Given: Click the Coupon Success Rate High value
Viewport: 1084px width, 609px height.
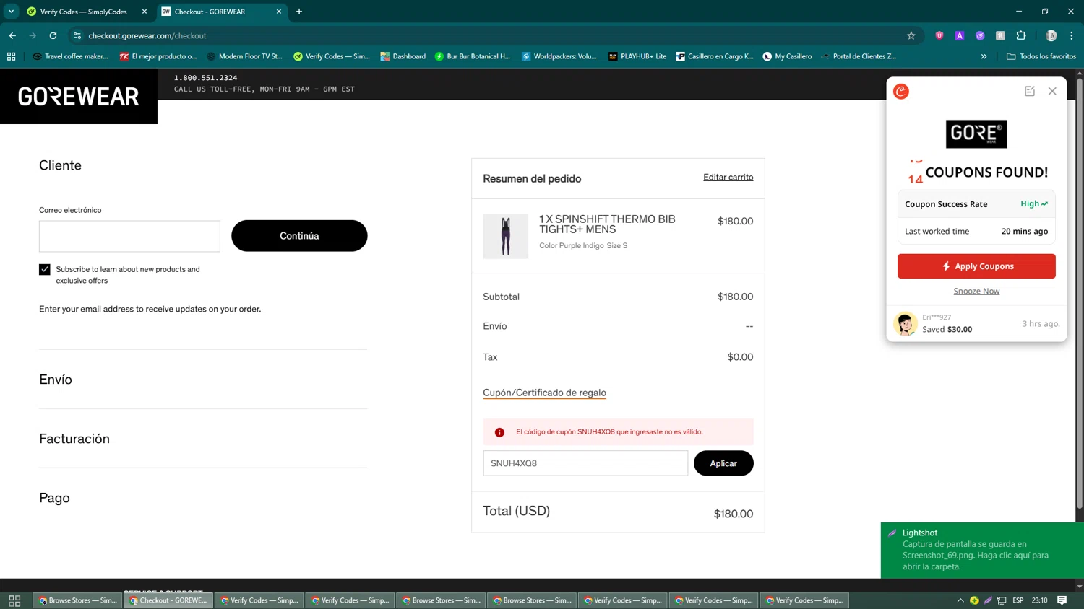Looking at the screenshot, I should 1034,203.
